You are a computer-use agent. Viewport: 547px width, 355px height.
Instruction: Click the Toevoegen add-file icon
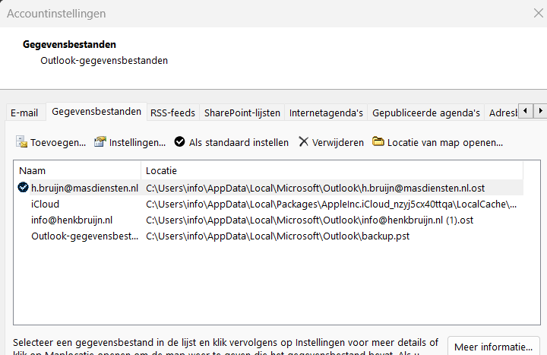click(21, 142)
